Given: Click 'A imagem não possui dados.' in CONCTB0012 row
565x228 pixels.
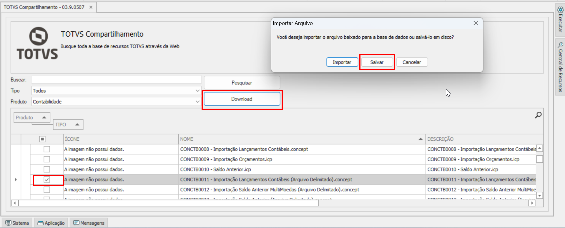Looking at the screenshot, I should click(x=94, y=190).
